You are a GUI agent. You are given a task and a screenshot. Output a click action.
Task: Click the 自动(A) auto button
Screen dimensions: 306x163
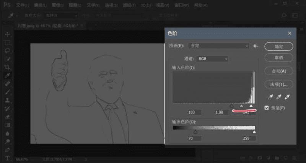point(279,71)
